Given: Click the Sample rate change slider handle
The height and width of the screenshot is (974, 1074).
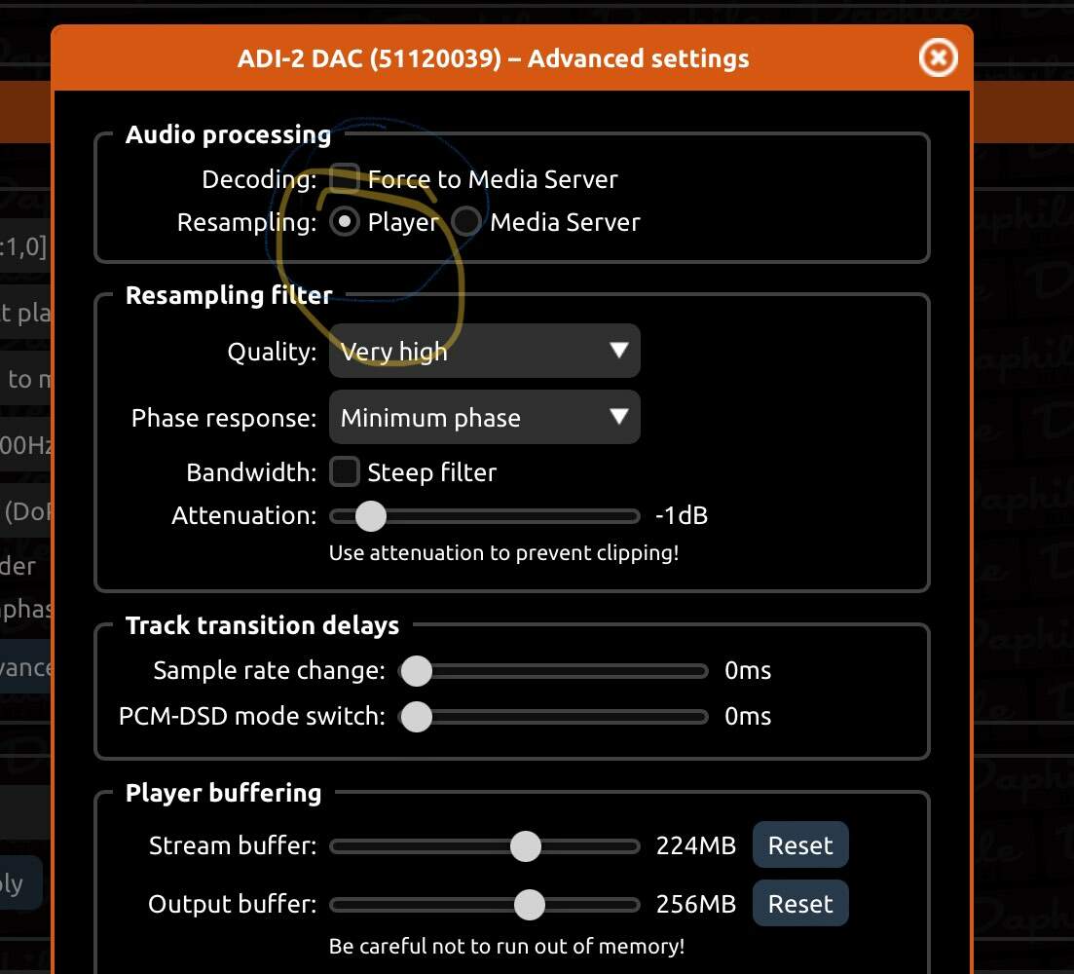Looking at the screenshot, I should [417, 670].
